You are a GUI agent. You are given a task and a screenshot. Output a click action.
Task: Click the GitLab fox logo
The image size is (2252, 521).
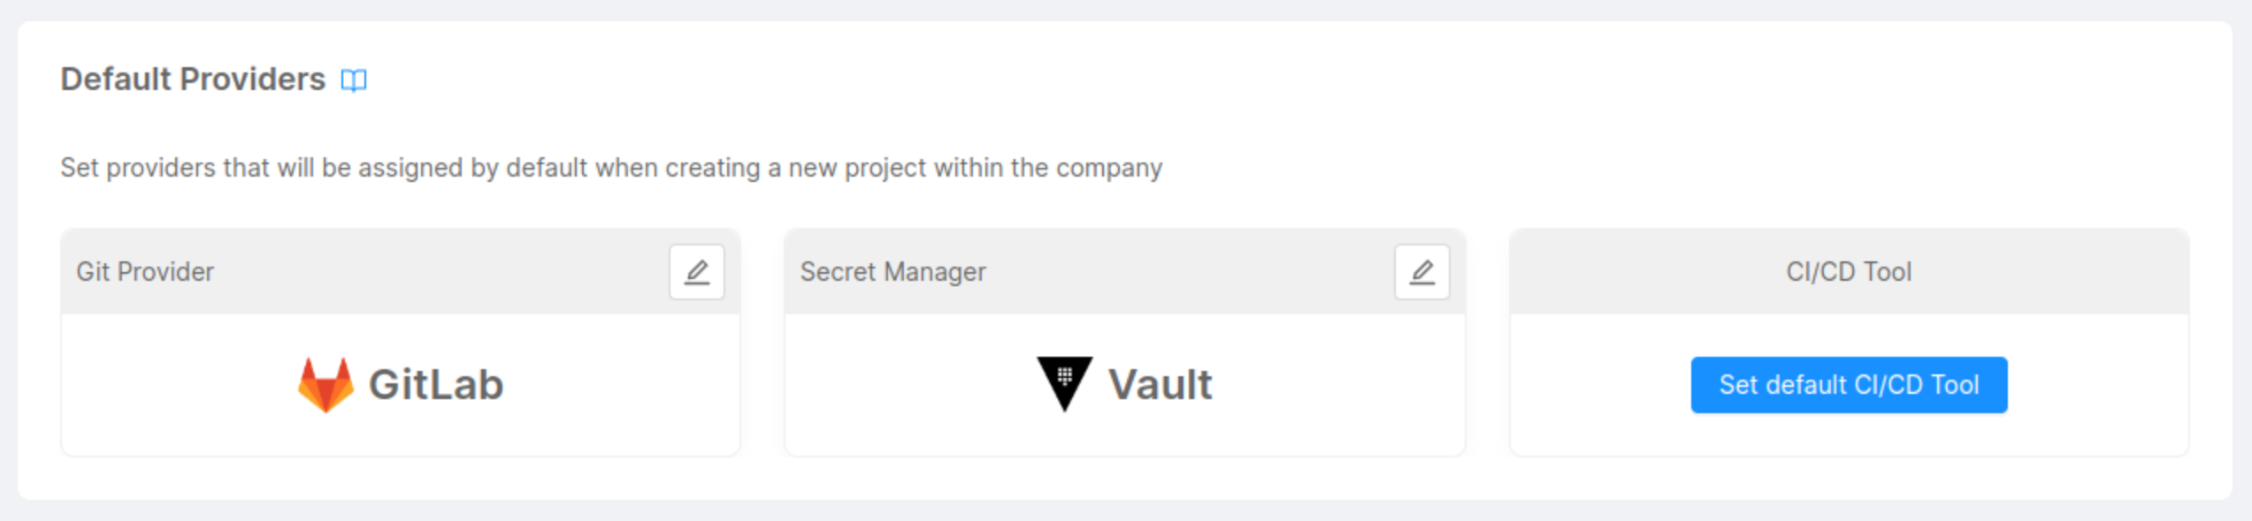coord(327,384)
